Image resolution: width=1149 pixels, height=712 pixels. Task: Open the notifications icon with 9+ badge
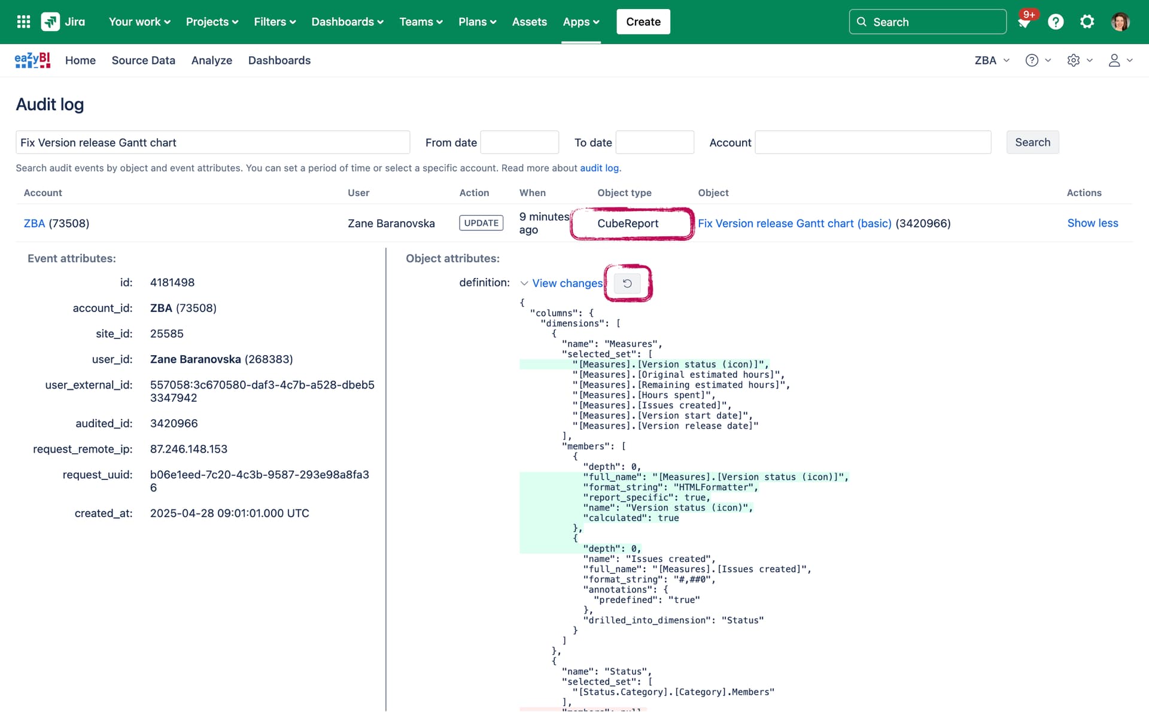tap(1025, 22)
